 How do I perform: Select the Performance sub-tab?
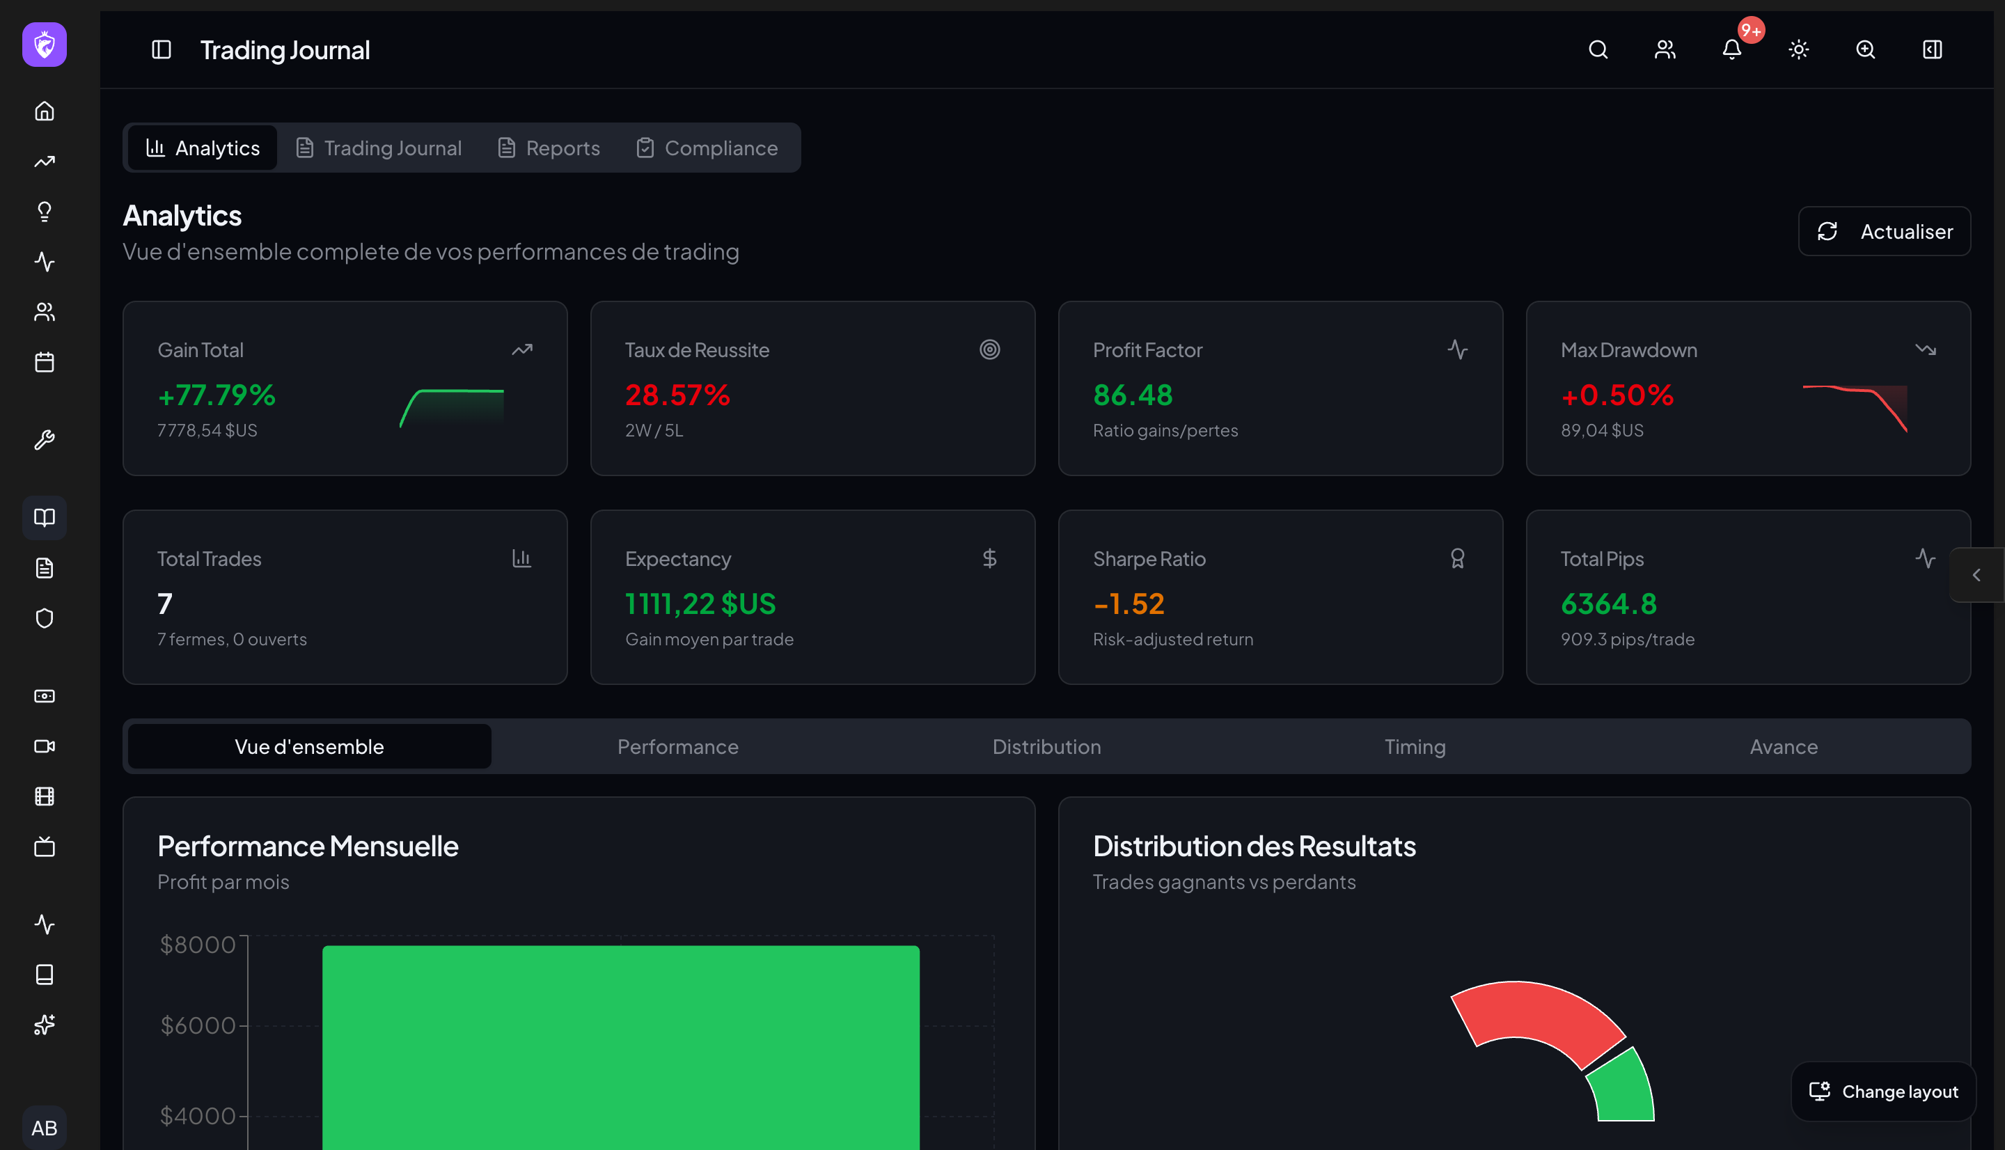pos(677,746)
